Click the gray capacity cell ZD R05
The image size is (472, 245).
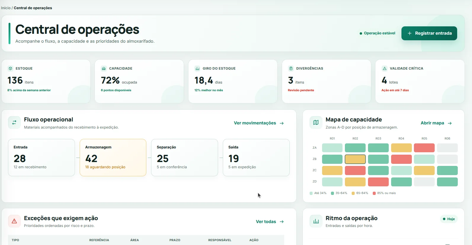click(x=424, y=182)
